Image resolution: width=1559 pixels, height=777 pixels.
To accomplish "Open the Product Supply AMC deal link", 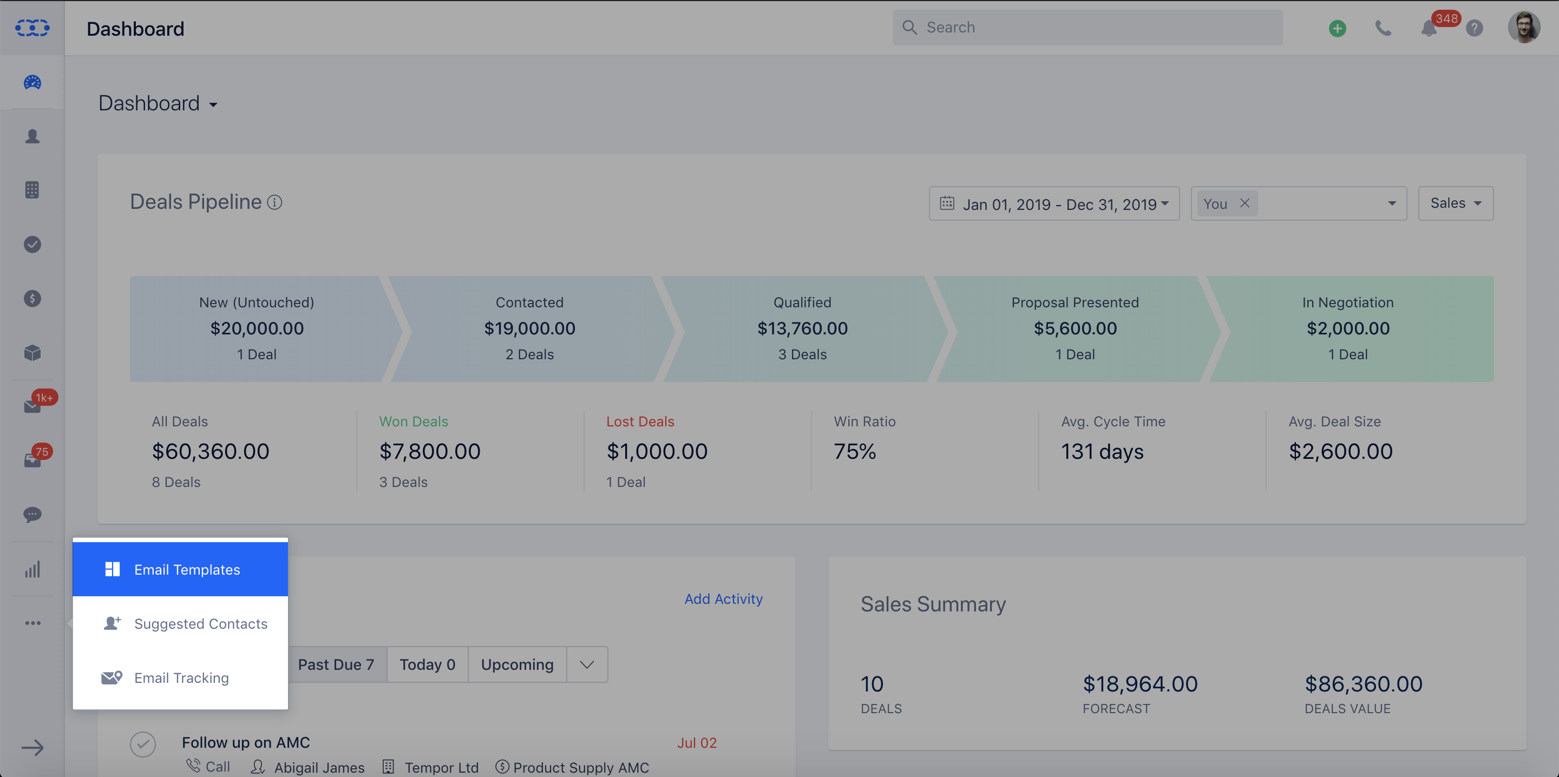I will [581, 767].
